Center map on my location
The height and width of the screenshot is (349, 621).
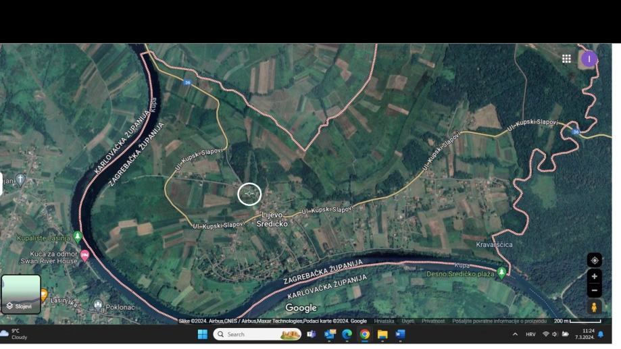pos(594,261)
